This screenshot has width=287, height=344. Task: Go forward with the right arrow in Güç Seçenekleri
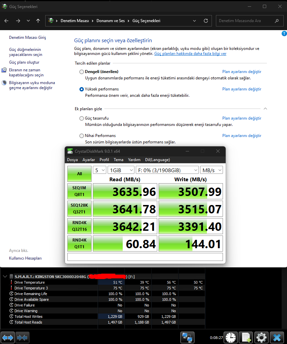click(x=18, y=21)
